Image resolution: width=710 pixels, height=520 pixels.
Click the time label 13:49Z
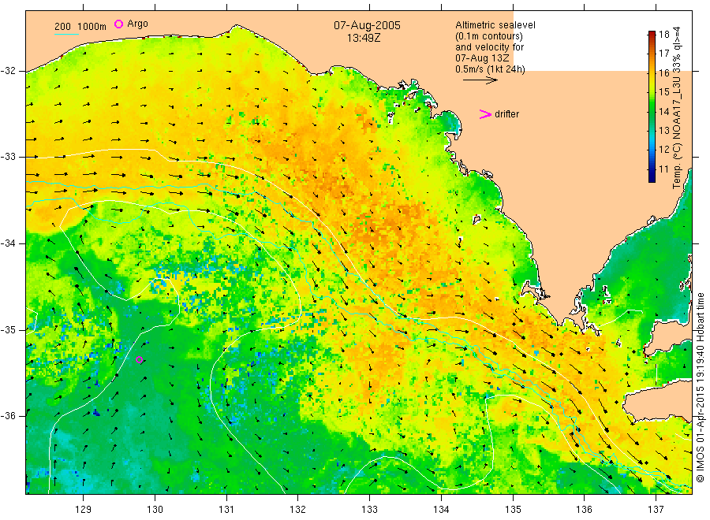[x=364, y=39]
